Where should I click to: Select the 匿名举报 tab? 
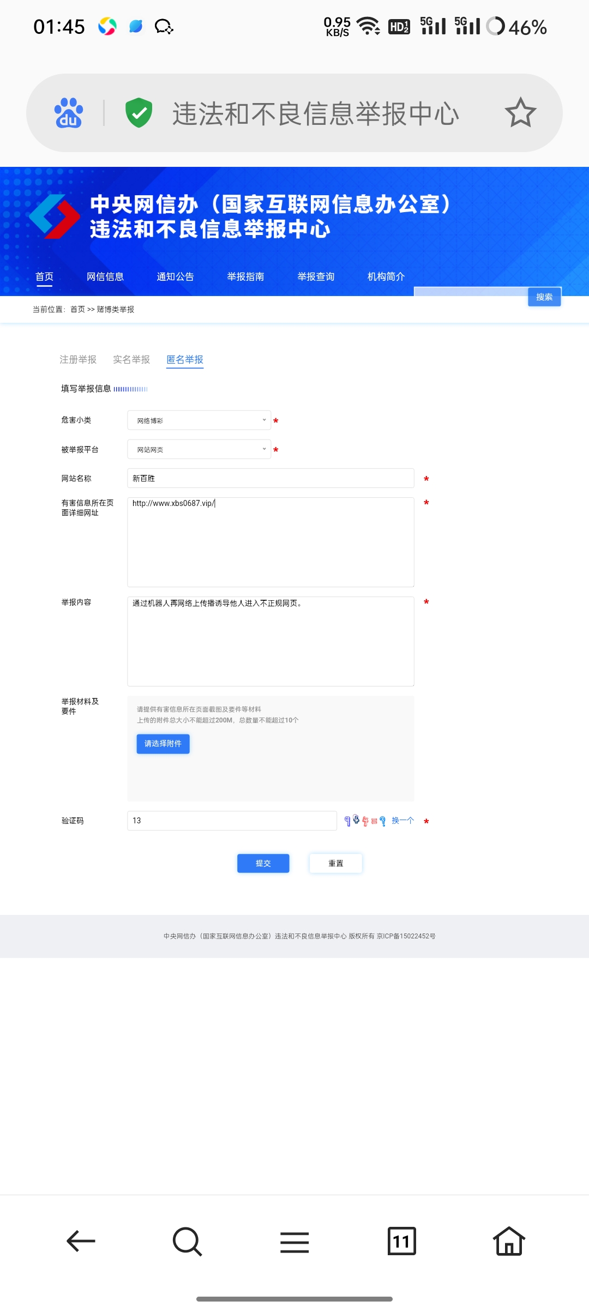[185, 359]
